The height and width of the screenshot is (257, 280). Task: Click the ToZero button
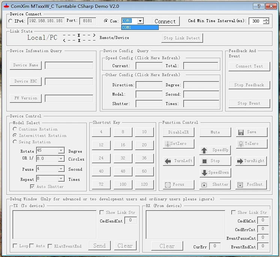[251, 144]
